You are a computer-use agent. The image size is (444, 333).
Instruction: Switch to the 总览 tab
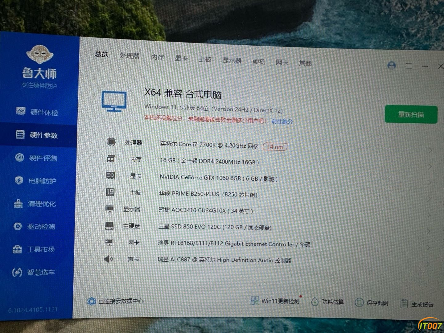point(101,55)
